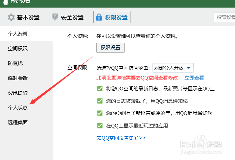The image size is (235, 160).
Task: Toggle 您的日志被转载了 notification checkbox
Action: coord(100,101)
